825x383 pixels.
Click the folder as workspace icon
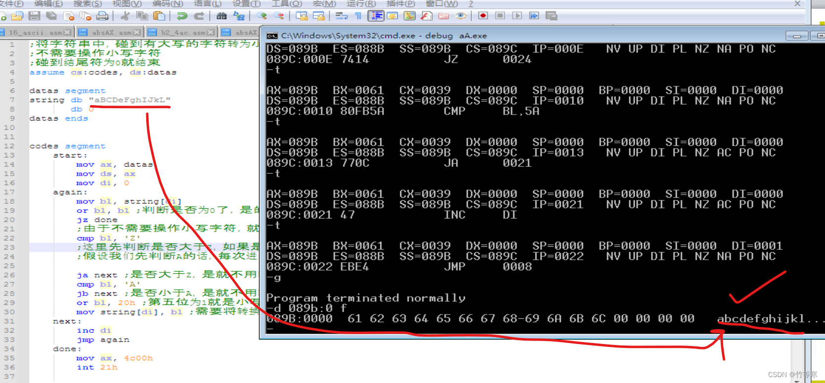444,16
